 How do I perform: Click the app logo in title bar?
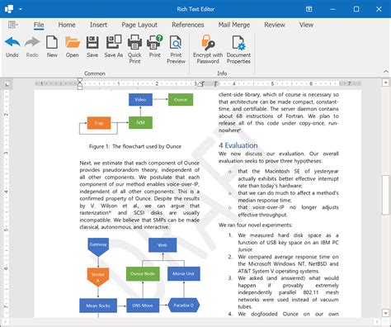(x=9, y=9)
